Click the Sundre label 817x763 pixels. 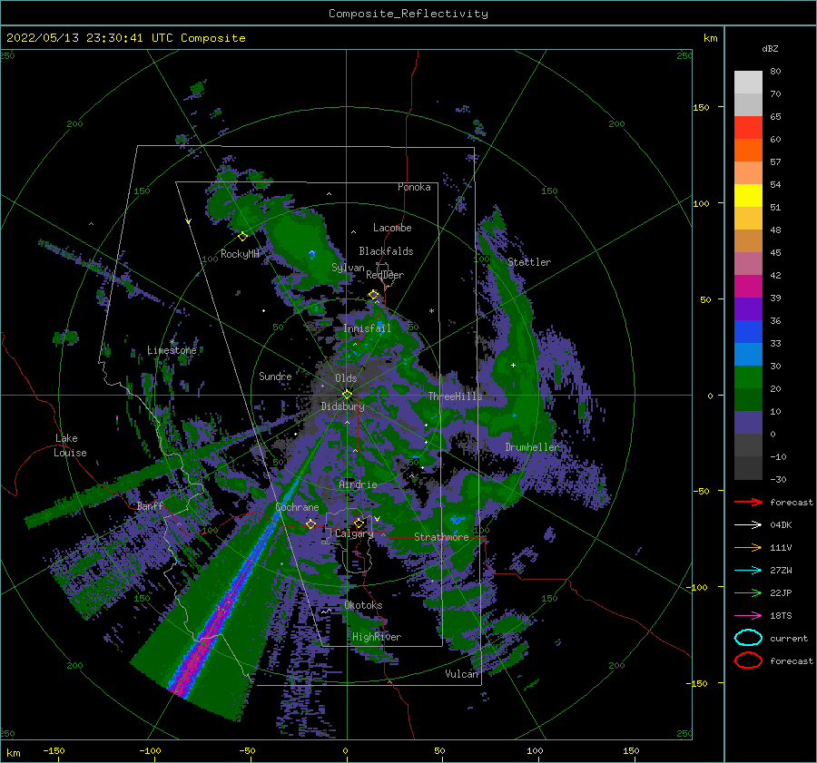coord(275,376)
